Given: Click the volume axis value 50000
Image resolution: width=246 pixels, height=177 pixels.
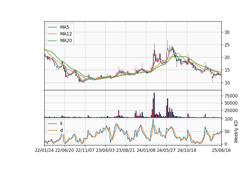Looking at the screenshot, I should point(231,103).
